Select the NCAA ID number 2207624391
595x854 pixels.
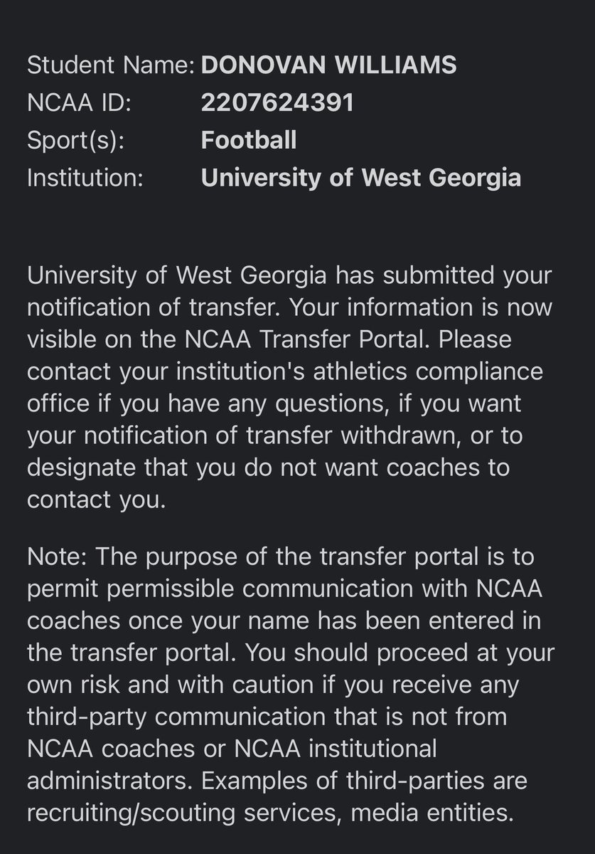click(x=278, y=102)
